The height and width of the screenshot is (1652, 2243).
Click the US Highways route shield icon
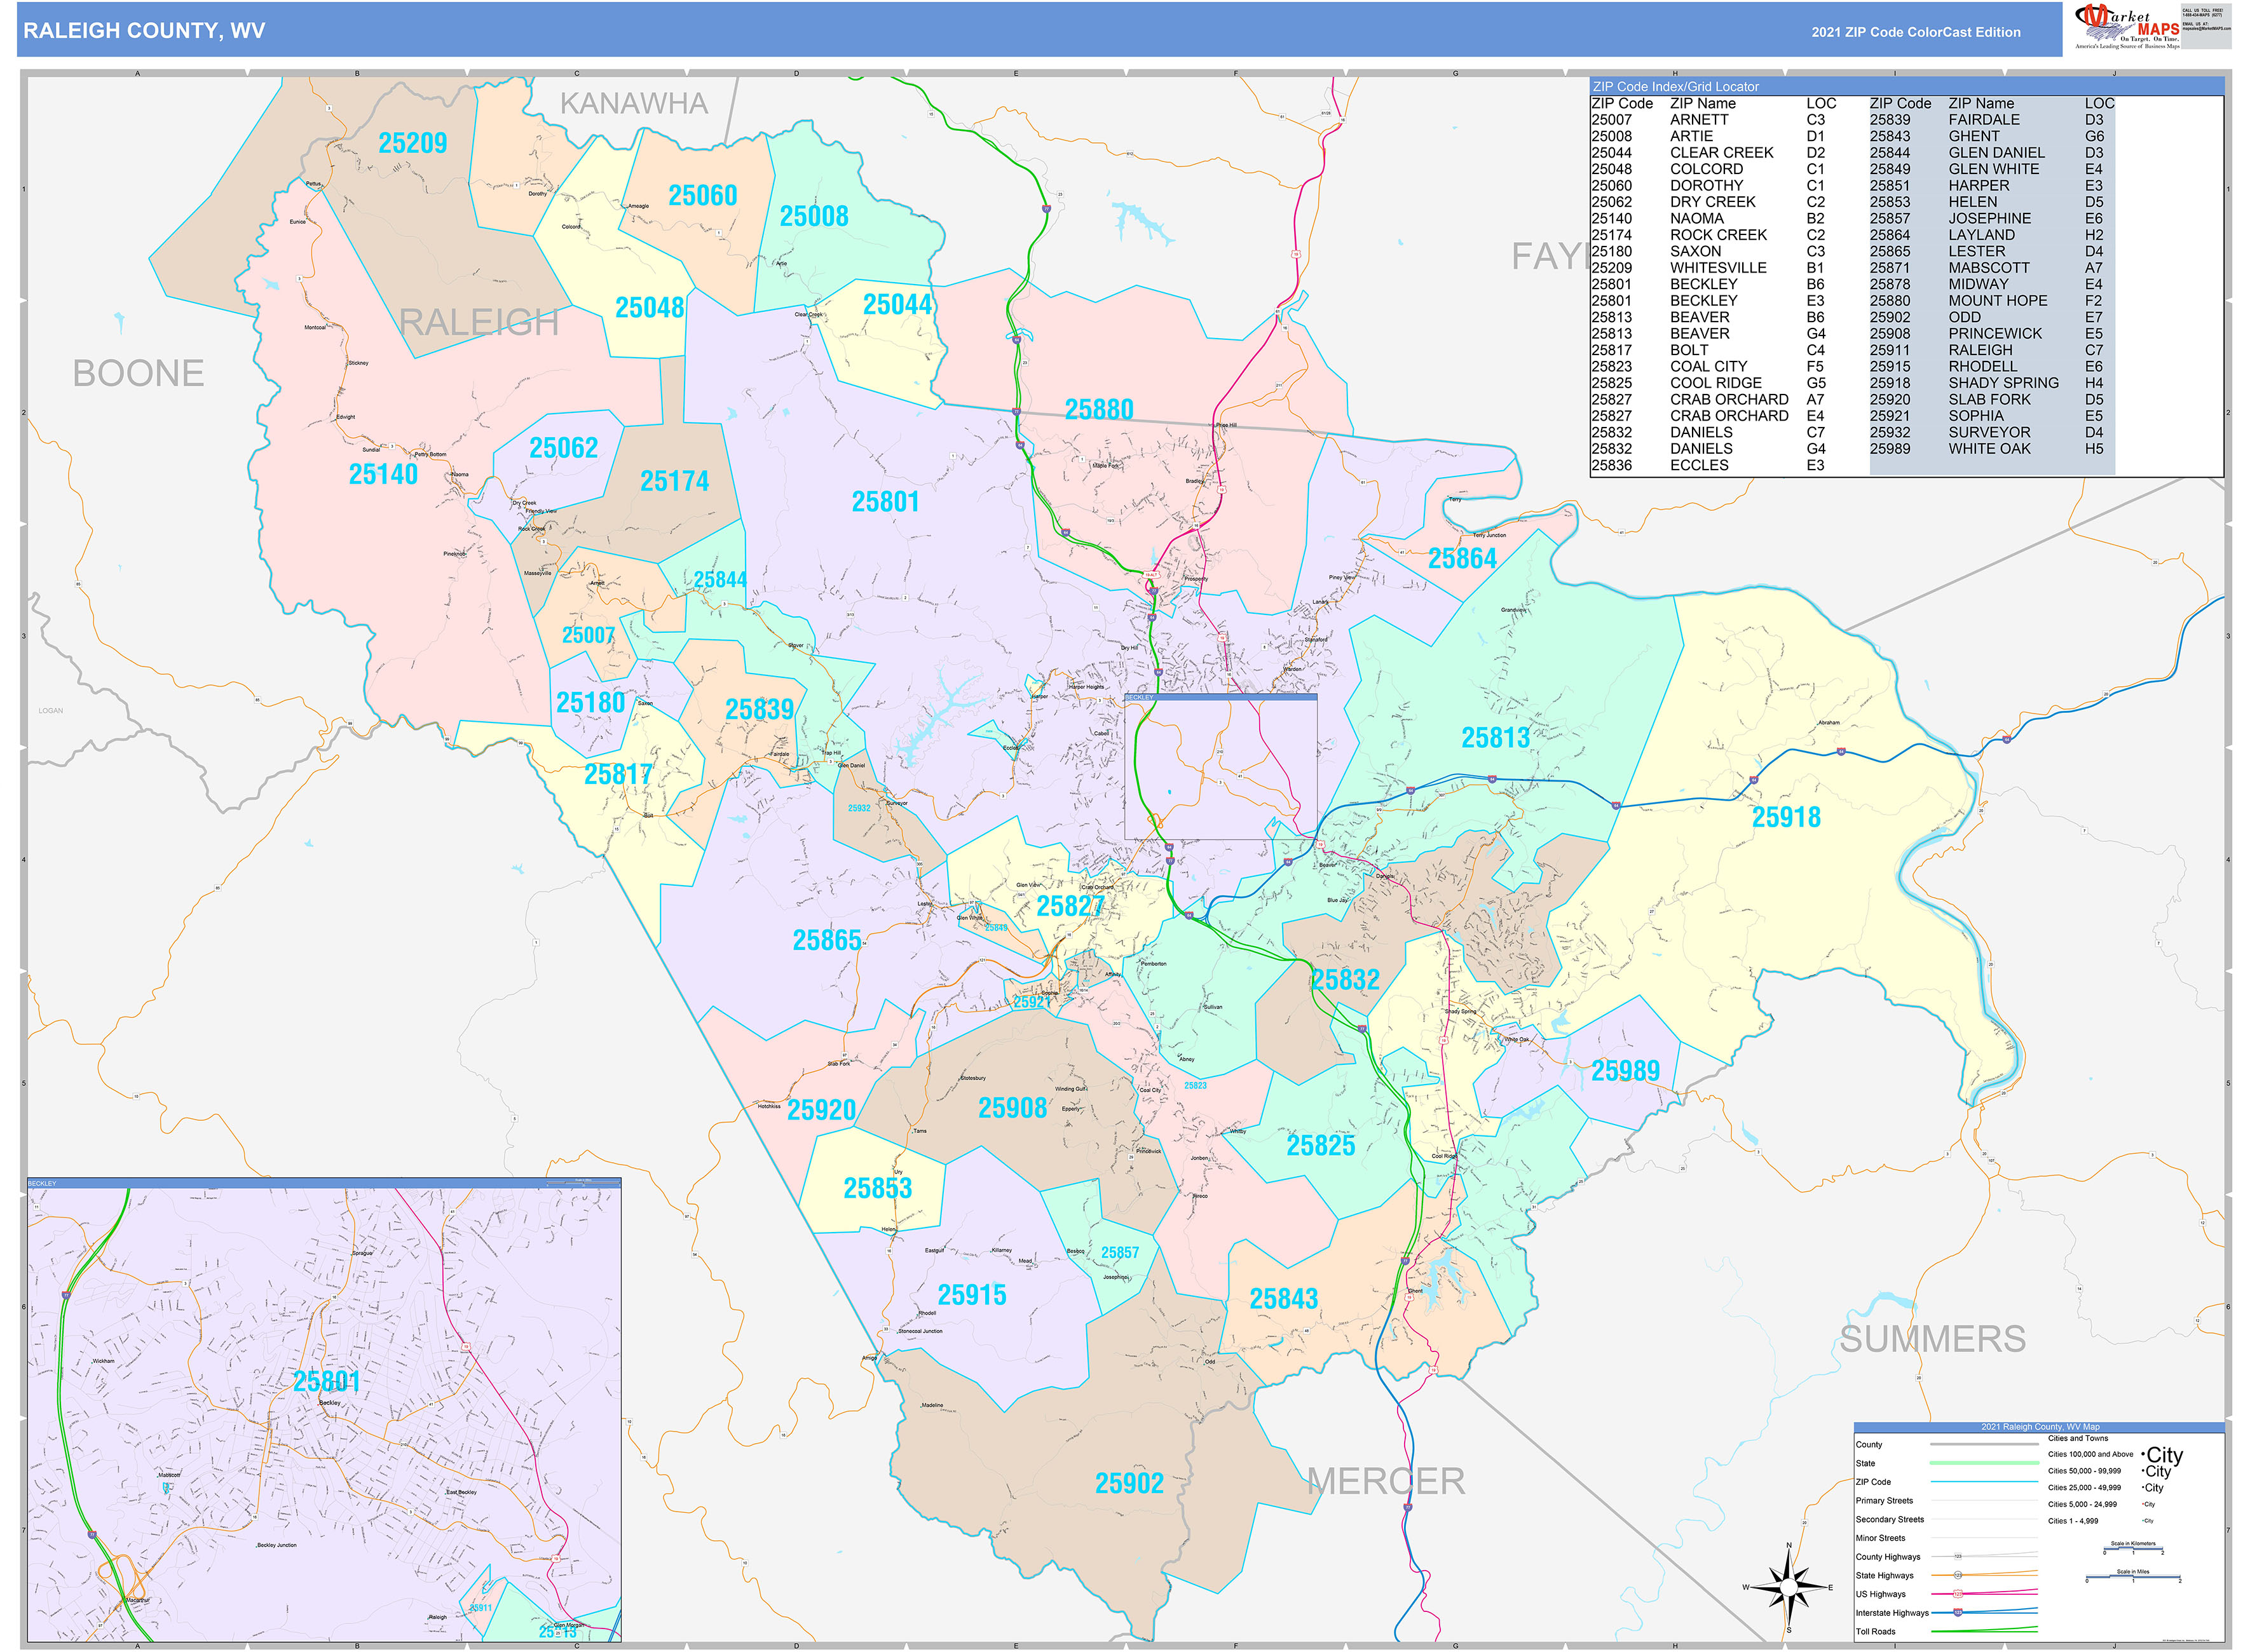(x=1959, y=1594)
